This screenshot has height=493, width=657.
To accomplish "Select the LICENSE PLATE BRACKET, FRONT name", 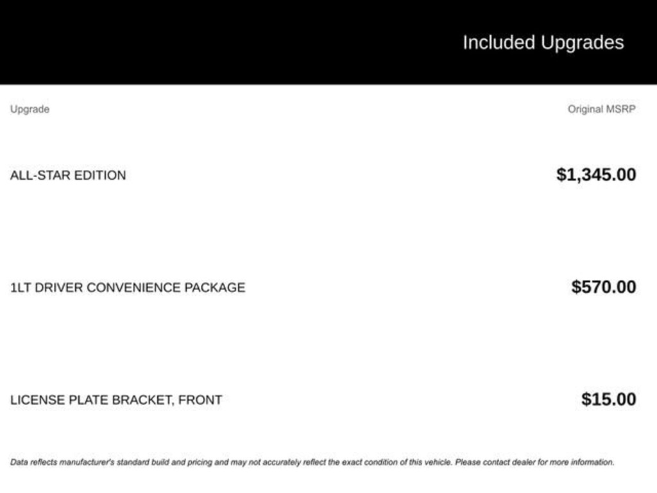I will (116, 400).
